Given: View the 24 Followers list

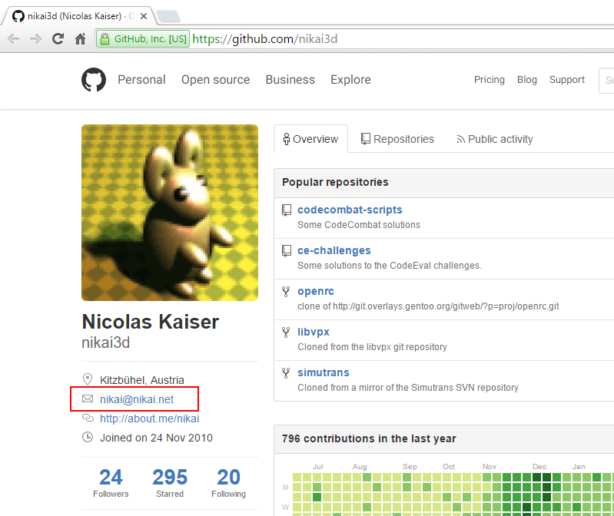Looking at the screenshot, I should click(111, 483).
